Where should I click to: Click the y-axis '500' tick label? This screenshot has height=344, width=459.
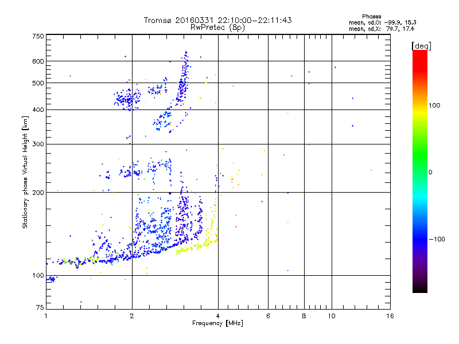38,83
